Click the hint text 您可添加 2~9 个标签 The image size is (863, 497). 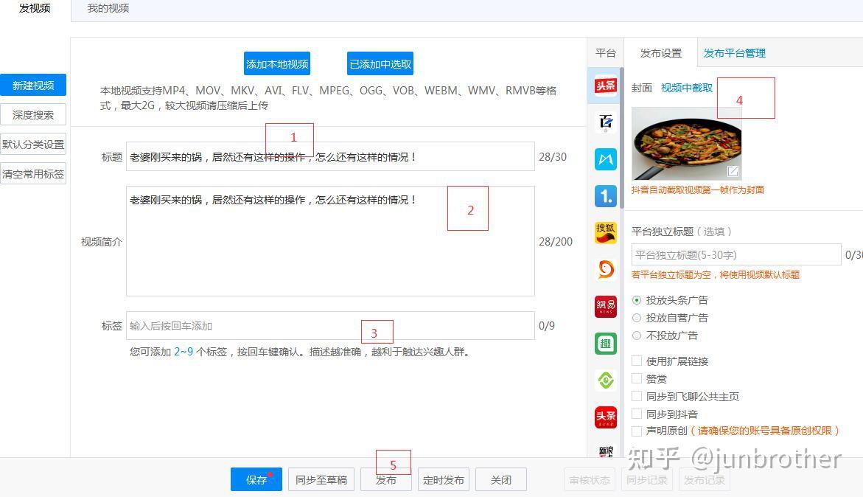click(x=301, y=352)
